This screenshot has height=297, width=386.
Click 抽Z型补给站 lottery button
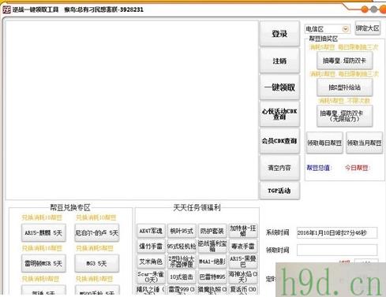coord(344,87)
